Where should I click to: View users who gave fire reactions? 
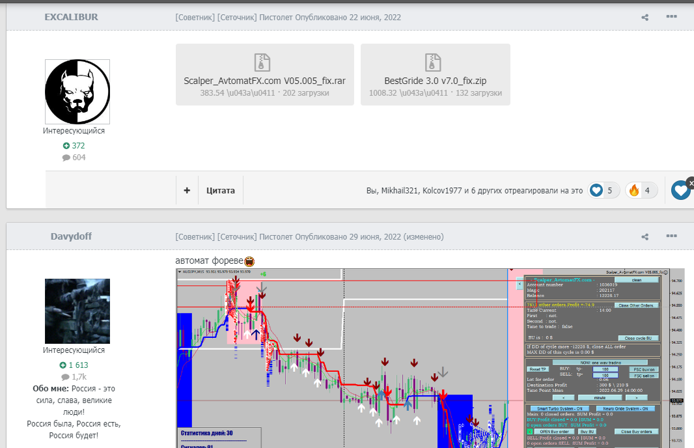click(x=641, y=190)
